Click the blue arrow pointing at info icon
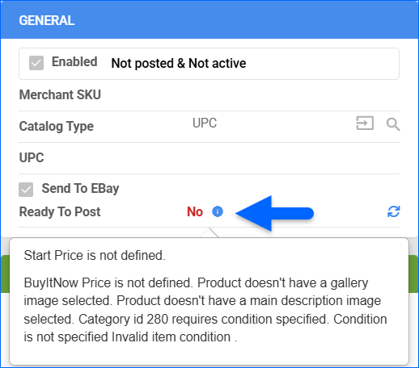419x368 pixels. tap(274, 213)
